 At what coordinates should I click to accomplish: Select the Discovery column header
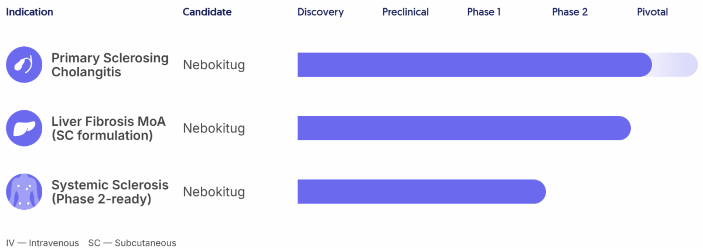pyautogui.click(x=320, y=12)
